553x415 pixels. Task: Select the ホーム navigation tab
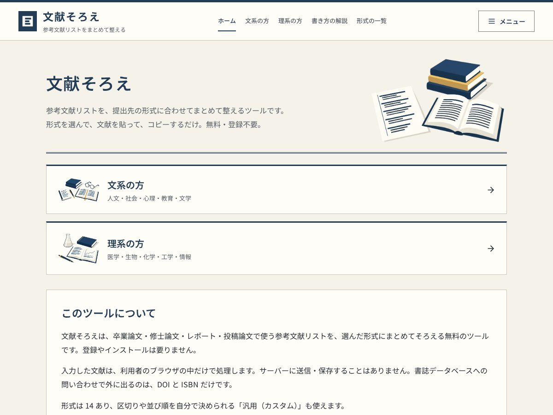tap(227, 21)
